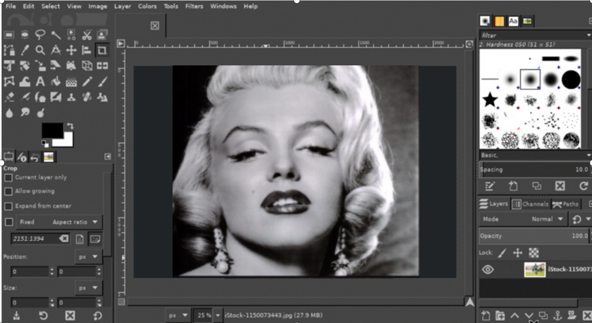Expand the 25% zoom level dropdown
This screenshot has height=323, width=592.
click(218, 316)
